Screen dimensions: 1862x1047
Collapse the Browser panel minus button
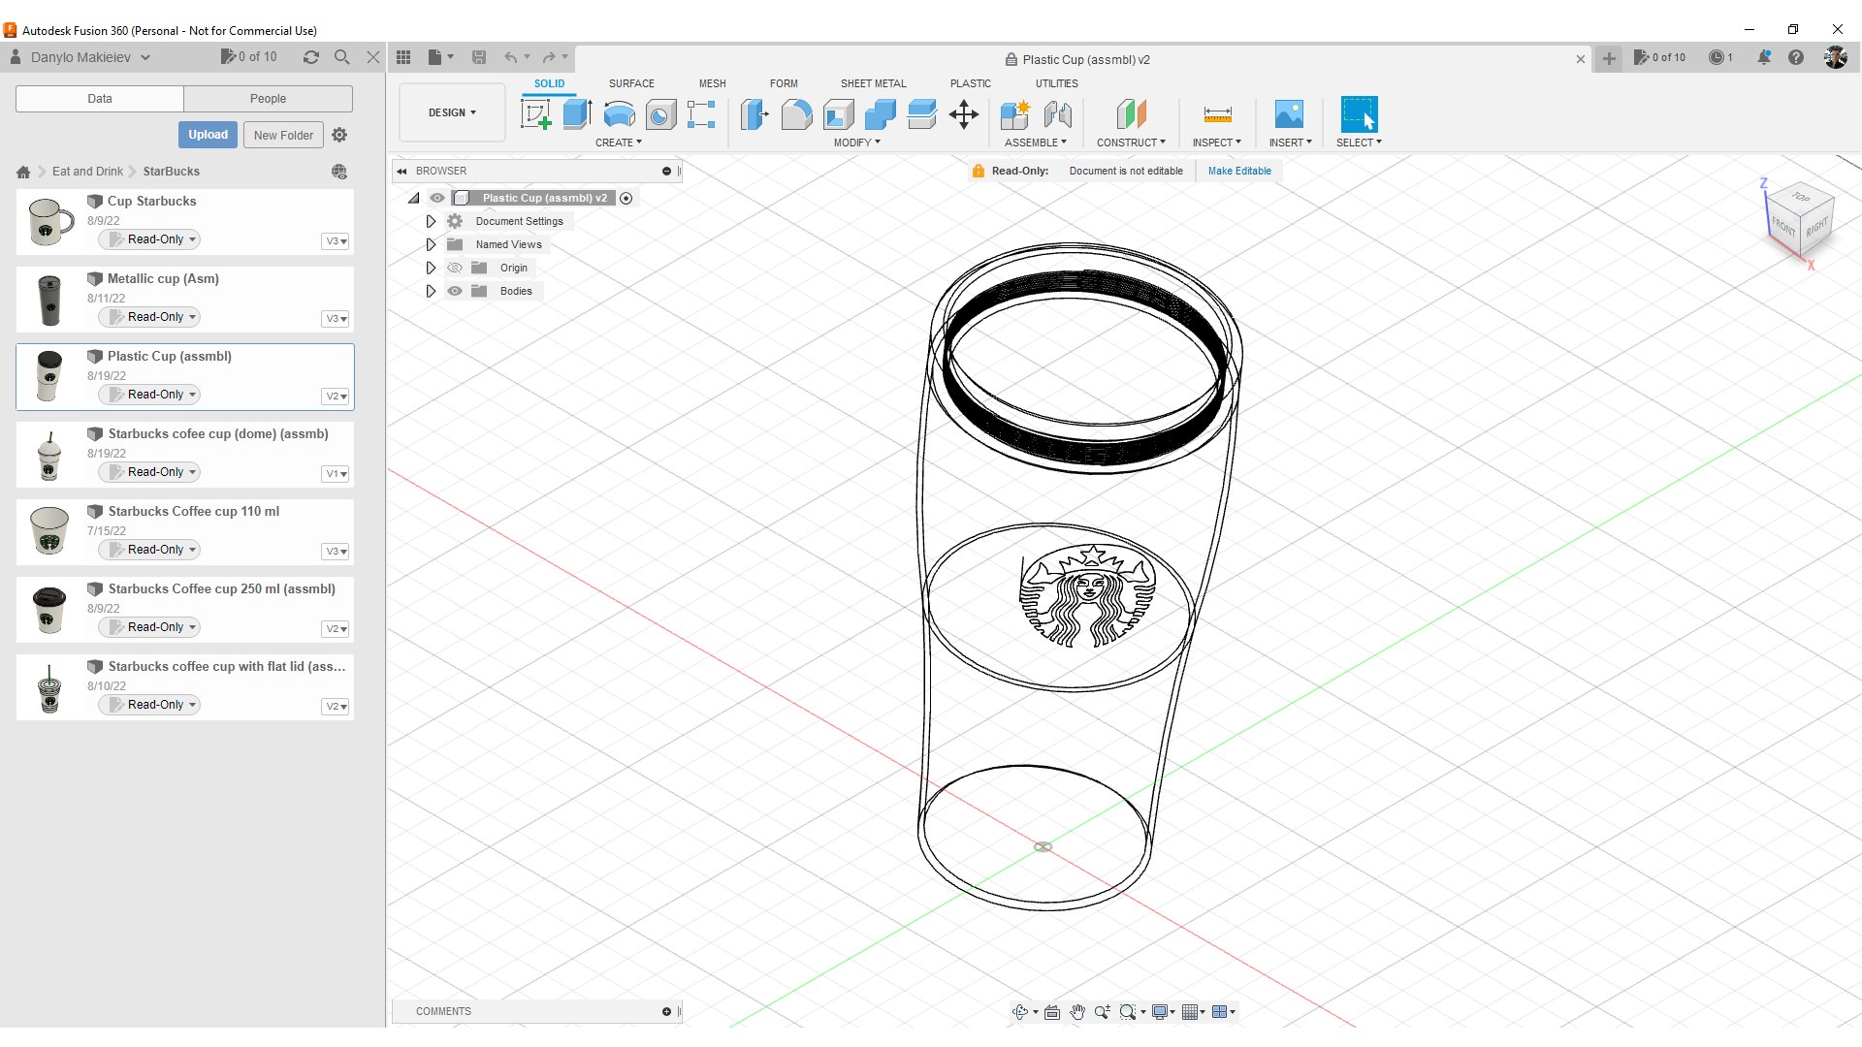click(666, 171)
